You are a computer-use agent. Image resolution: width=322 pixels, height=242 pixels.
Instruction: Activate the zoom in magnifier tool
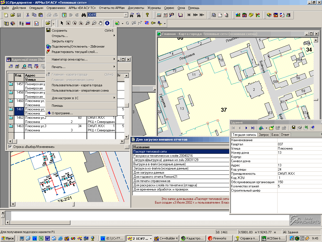point(88,23)
